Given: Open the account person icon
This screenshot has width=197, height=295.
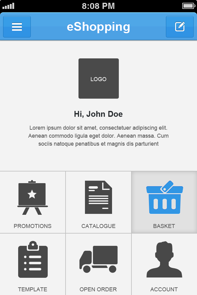Looking at the screenshot, I should pyautogui.click(x=164, y=260).
